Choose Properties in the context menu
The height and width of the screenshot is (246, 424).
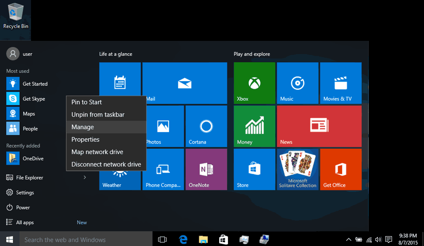point(106,140)
